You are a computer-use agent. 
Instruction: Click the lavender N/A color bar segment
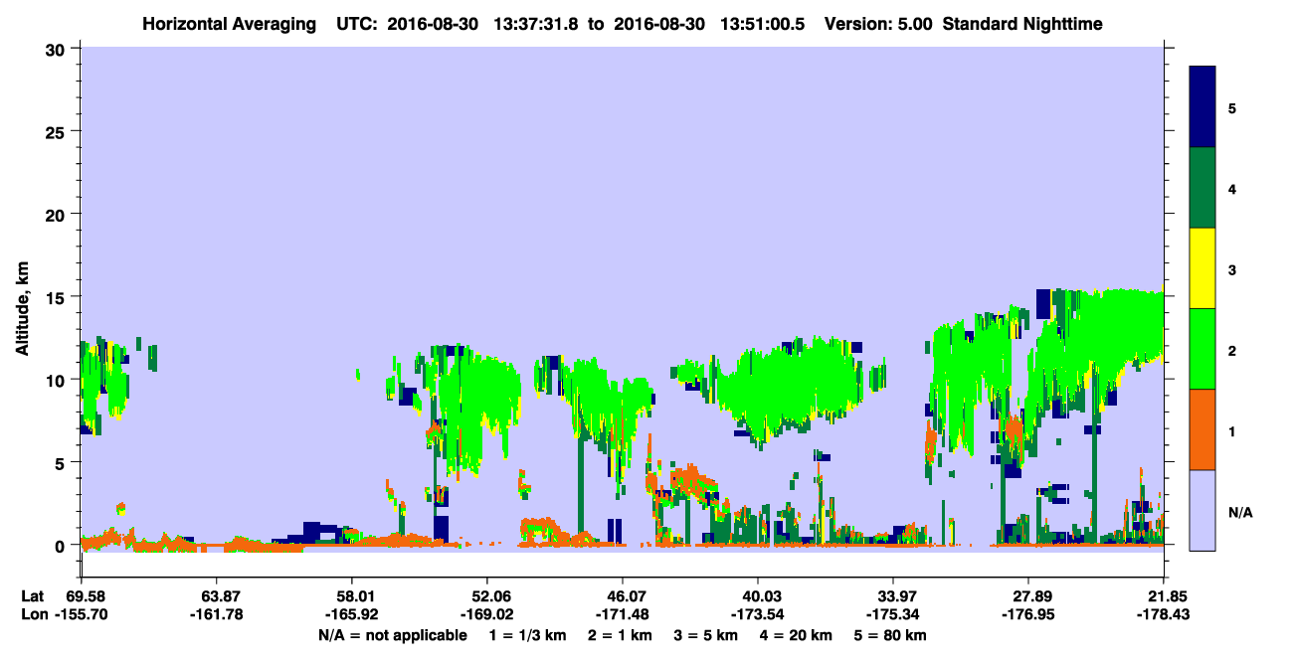pyautogui.click(x=1202, y=509)
